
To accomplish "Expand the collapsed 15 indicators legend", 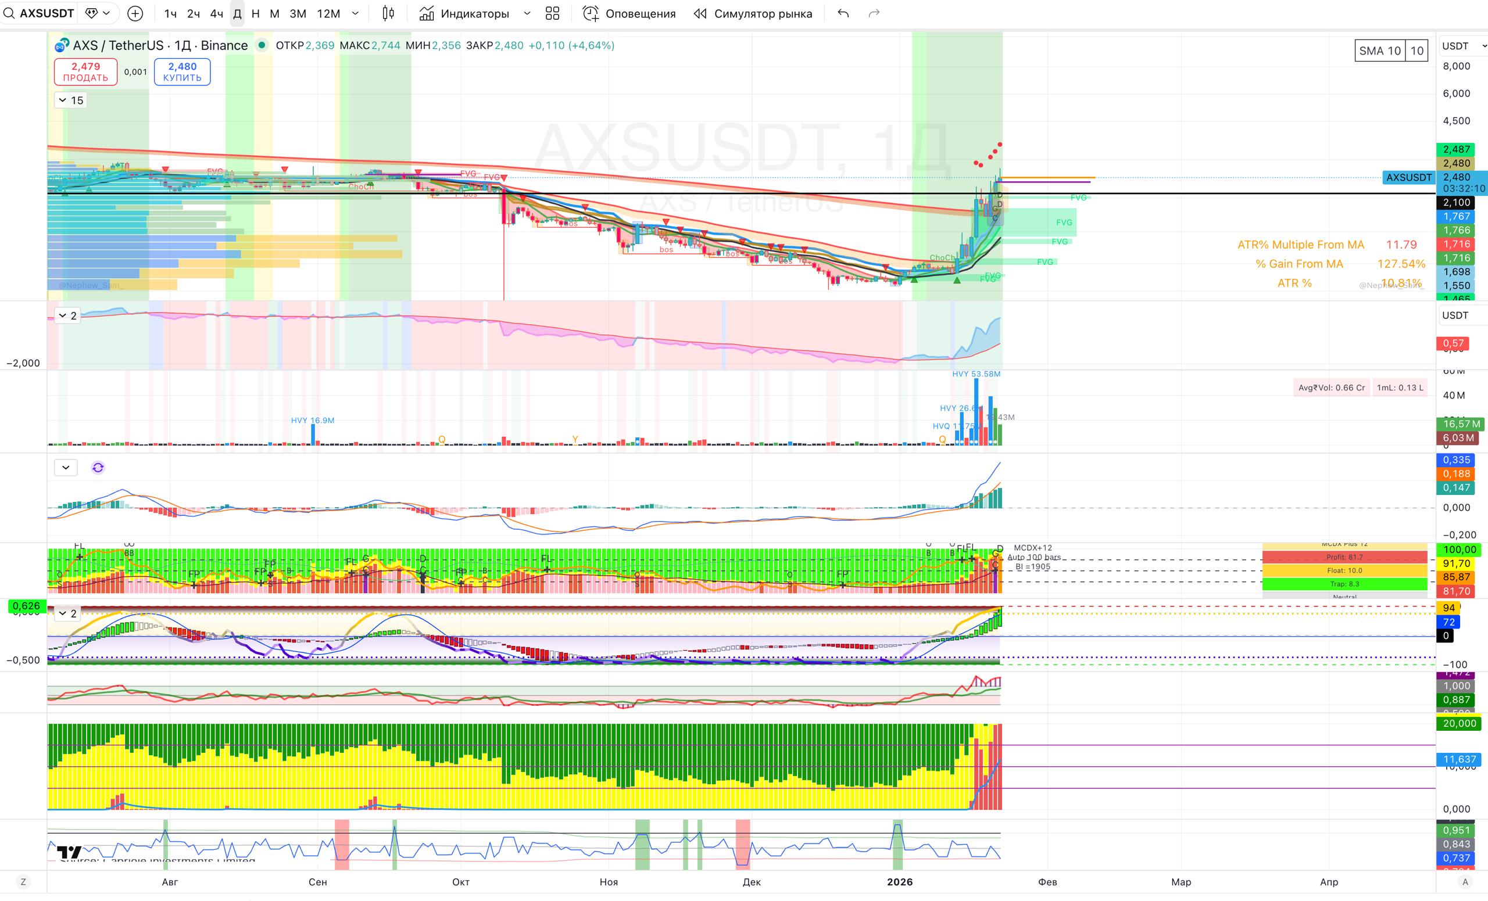I will coord(71,100).
